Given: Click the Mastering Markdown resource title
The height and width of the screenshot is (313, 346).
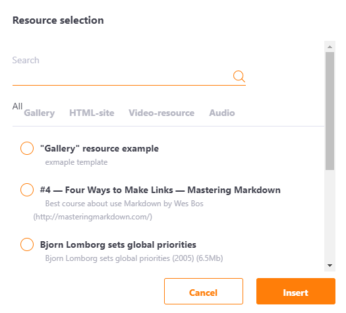Looking at the screenshot, I should pos(160,190).
